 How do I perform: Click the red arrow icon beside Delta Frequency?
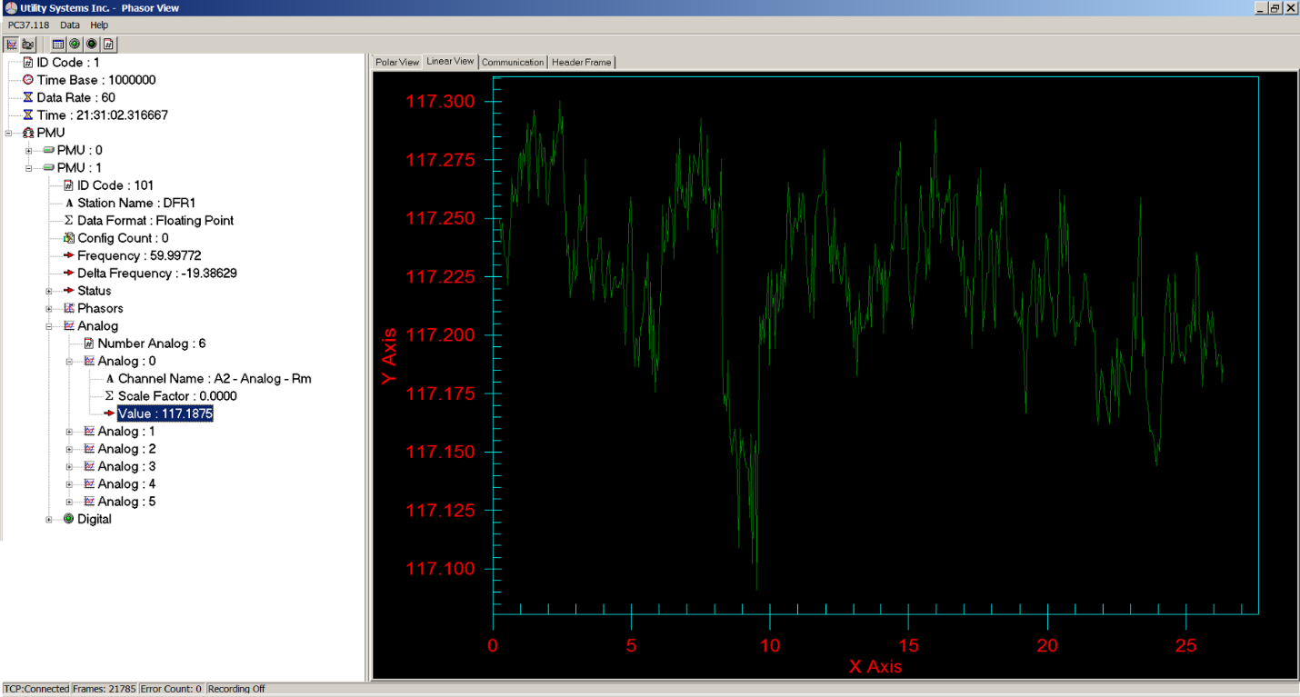[x=69, y=274]
